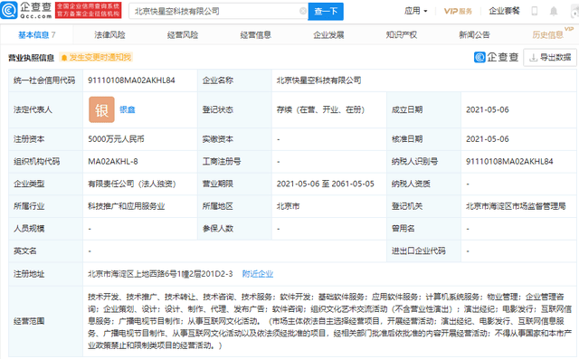
Task: Click the 营业执照信息 section heading
Action: click(32, 58)
